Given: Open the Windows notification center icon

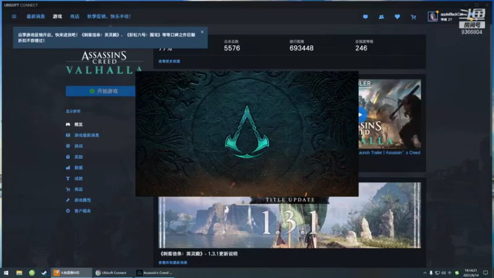Looking at the screenshot, I should tap(485, 273).
